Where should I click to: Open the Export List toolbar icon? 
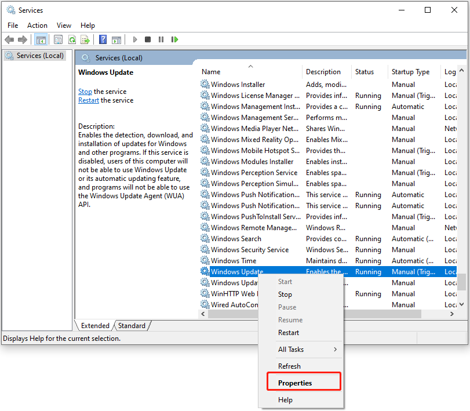click(x=85, y=39)
